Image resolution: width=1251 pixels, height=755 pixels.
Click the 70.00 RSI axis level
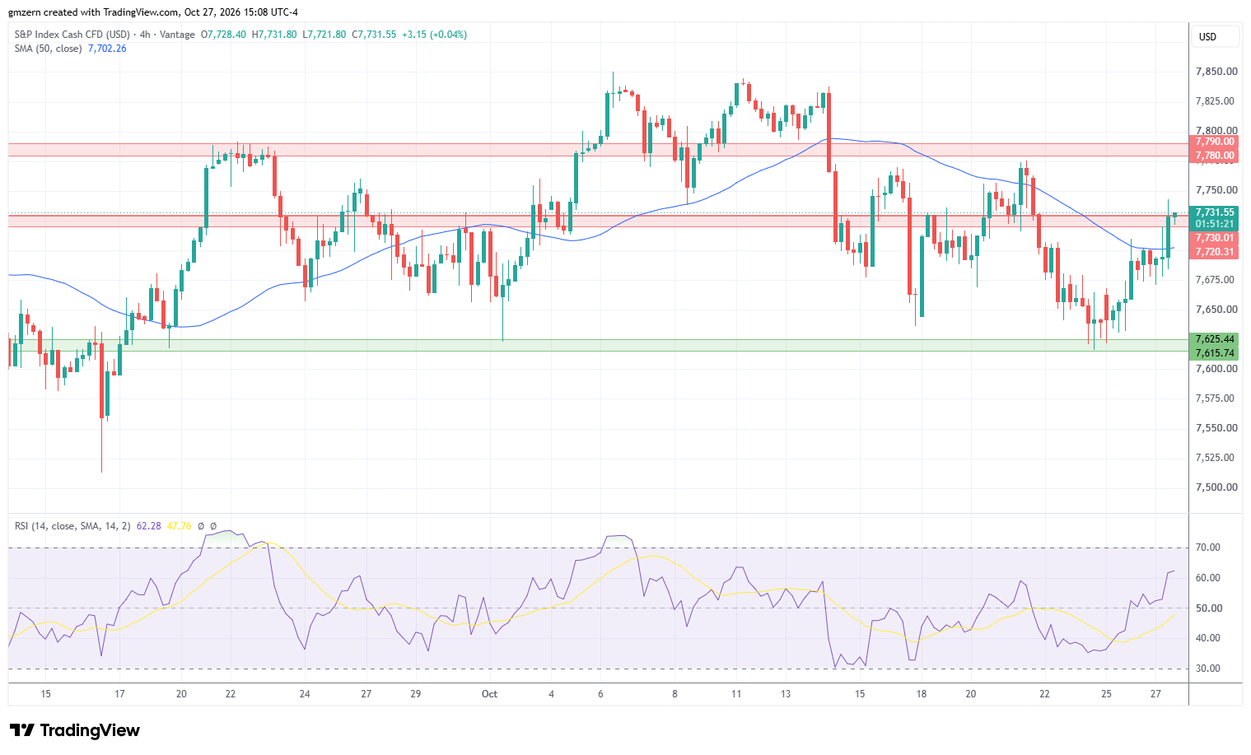click(x=1208, y=548)
